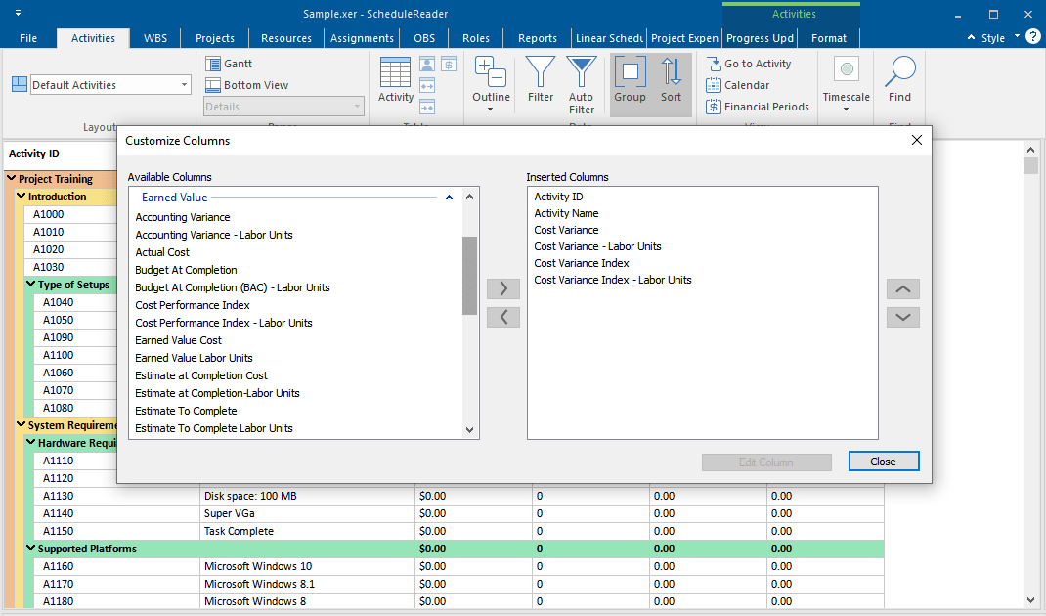Image resolution: width=1046 pixels, height=616 pixels.
Task: Open the Calendar view
Action: [738, 85]
